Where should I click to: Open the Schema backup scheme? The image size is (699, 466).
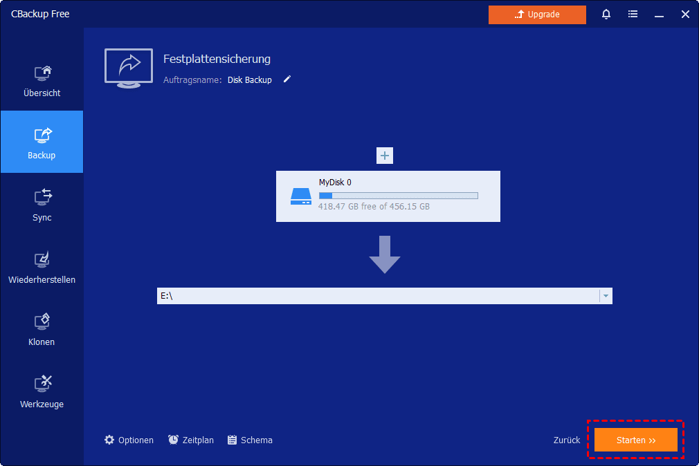coord(250,440)
